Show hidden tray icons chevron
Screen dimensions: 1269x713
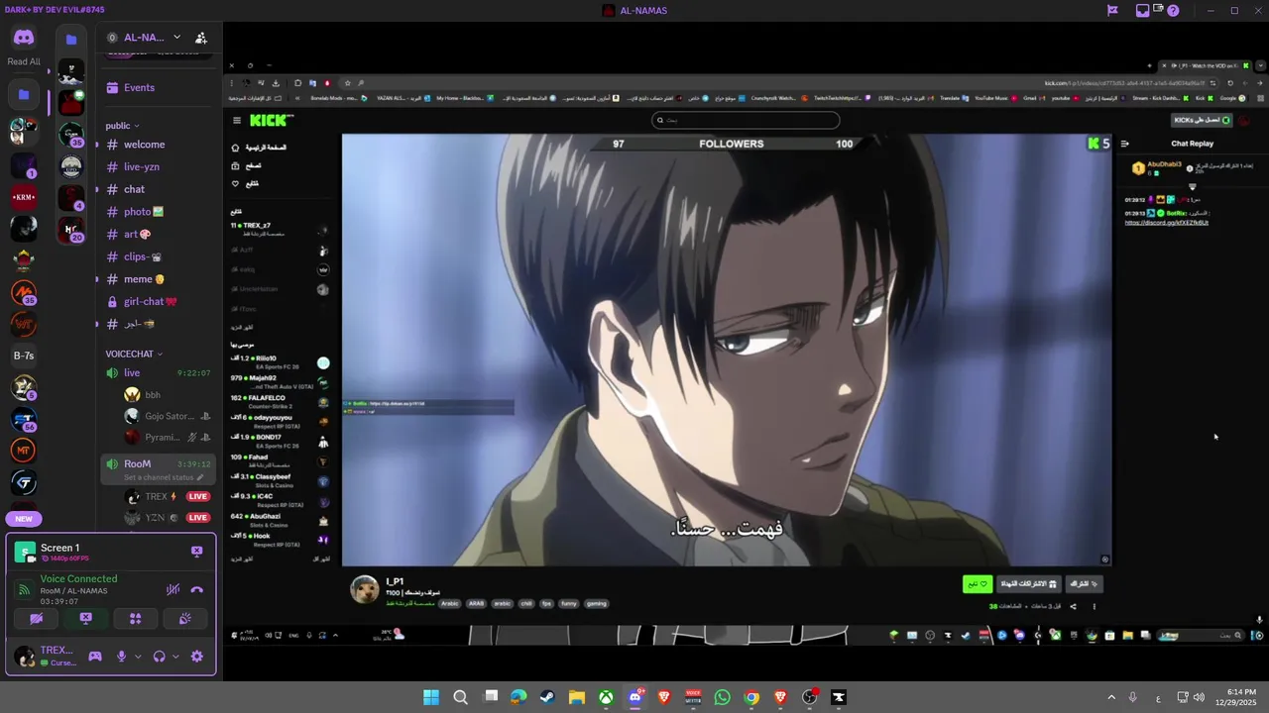pos(1111,697)
